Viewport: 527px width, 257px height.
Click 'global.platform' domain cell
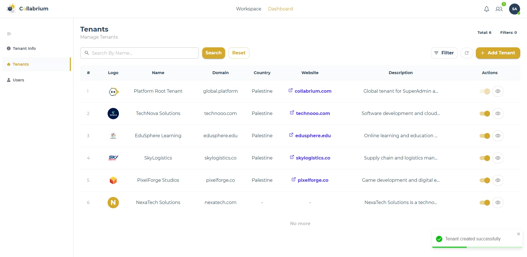(221, 91)
